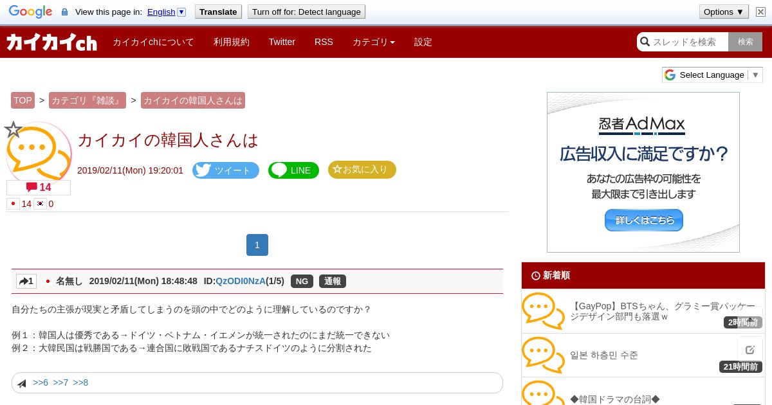The width and height of the screenshot is (772, 405).
Task: Click 詳しくはこちら ad button
Action: pyautogui.click(x=644, y=220)
